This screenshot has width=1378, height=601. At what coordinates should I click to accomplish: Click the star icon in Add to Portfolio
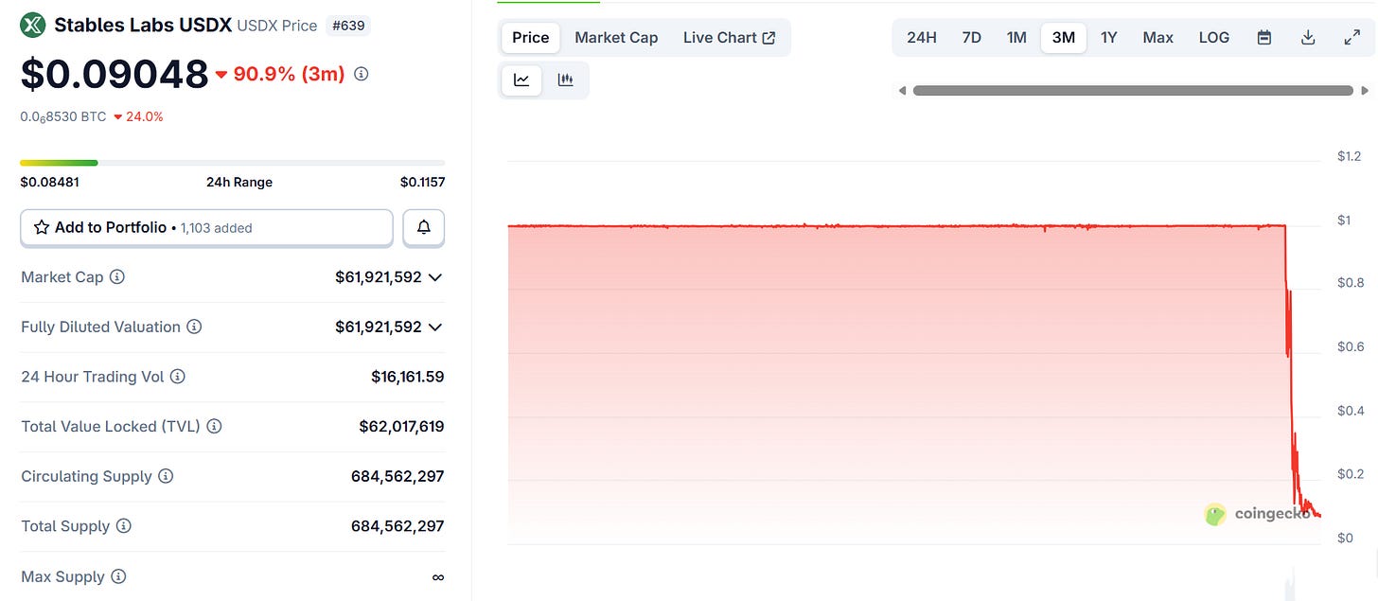coord(42,227)
